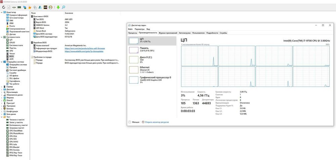Select Память in Task Manager sidebar

tap(152, 50)
